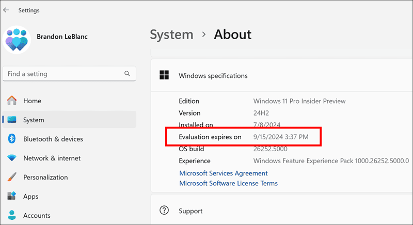Select the Windows Feature Experience Pack value

click(x=331, y=161)
